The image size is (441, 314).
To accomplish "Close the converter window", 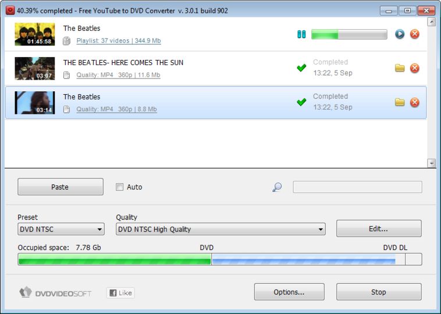I will pyautogui.click(x=426, y=10).
